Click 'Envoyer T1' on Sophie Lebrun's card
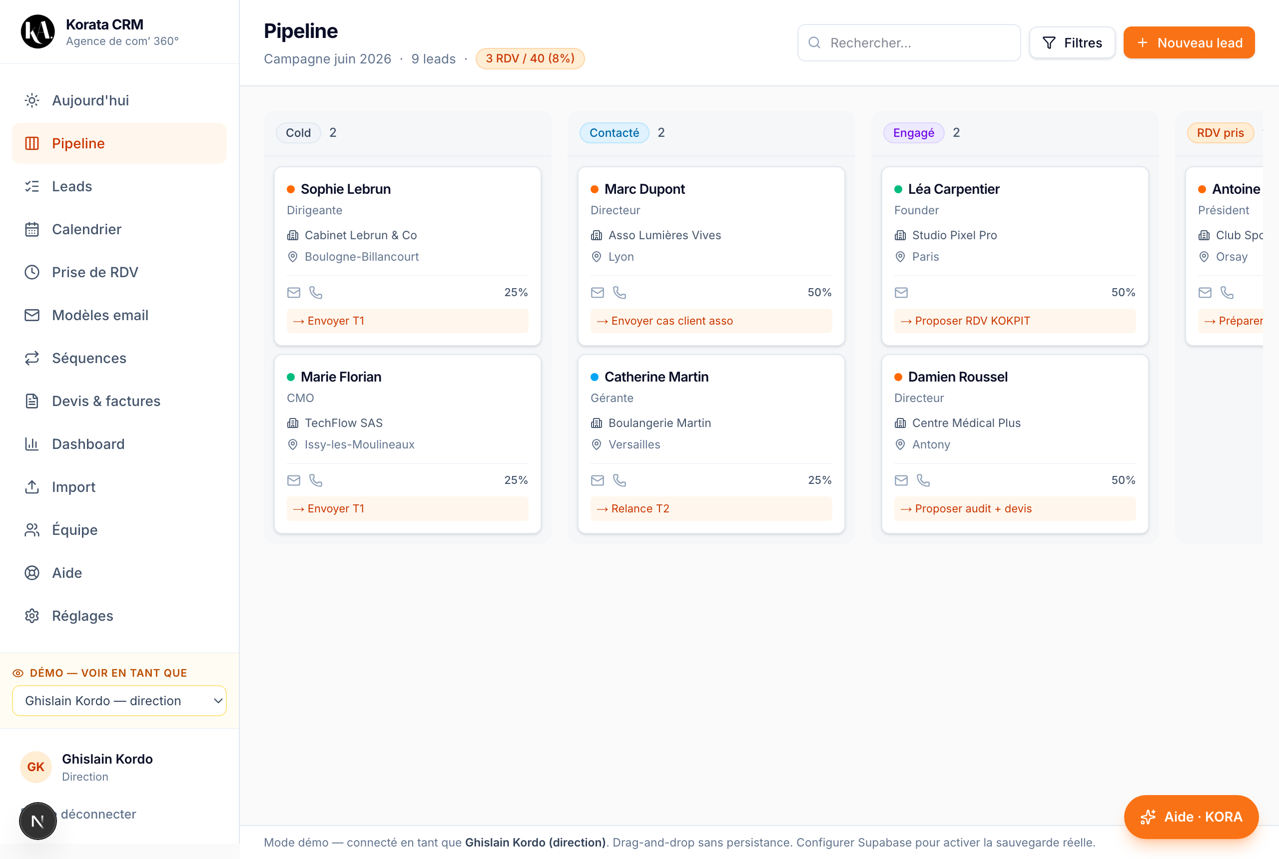1279x859 pixels. click(x=407, y=321)
